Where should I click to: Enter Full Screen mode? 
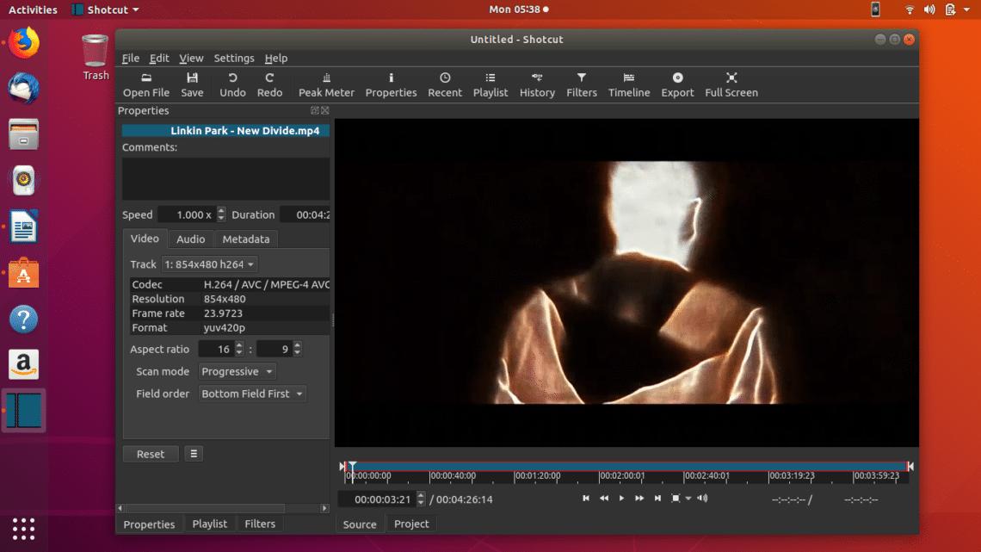point(731,84)
